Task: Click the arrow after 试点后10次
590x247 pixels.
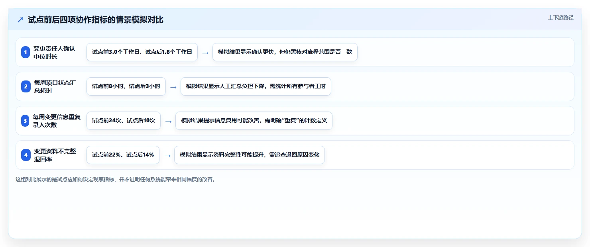Action: point(168,121)
